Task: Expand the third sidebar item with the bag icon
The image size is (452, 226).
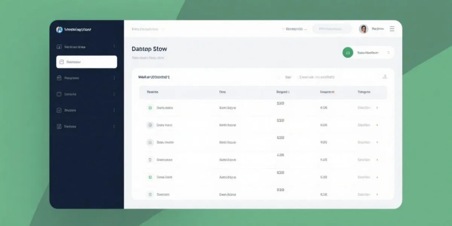Action: point(114,78)
